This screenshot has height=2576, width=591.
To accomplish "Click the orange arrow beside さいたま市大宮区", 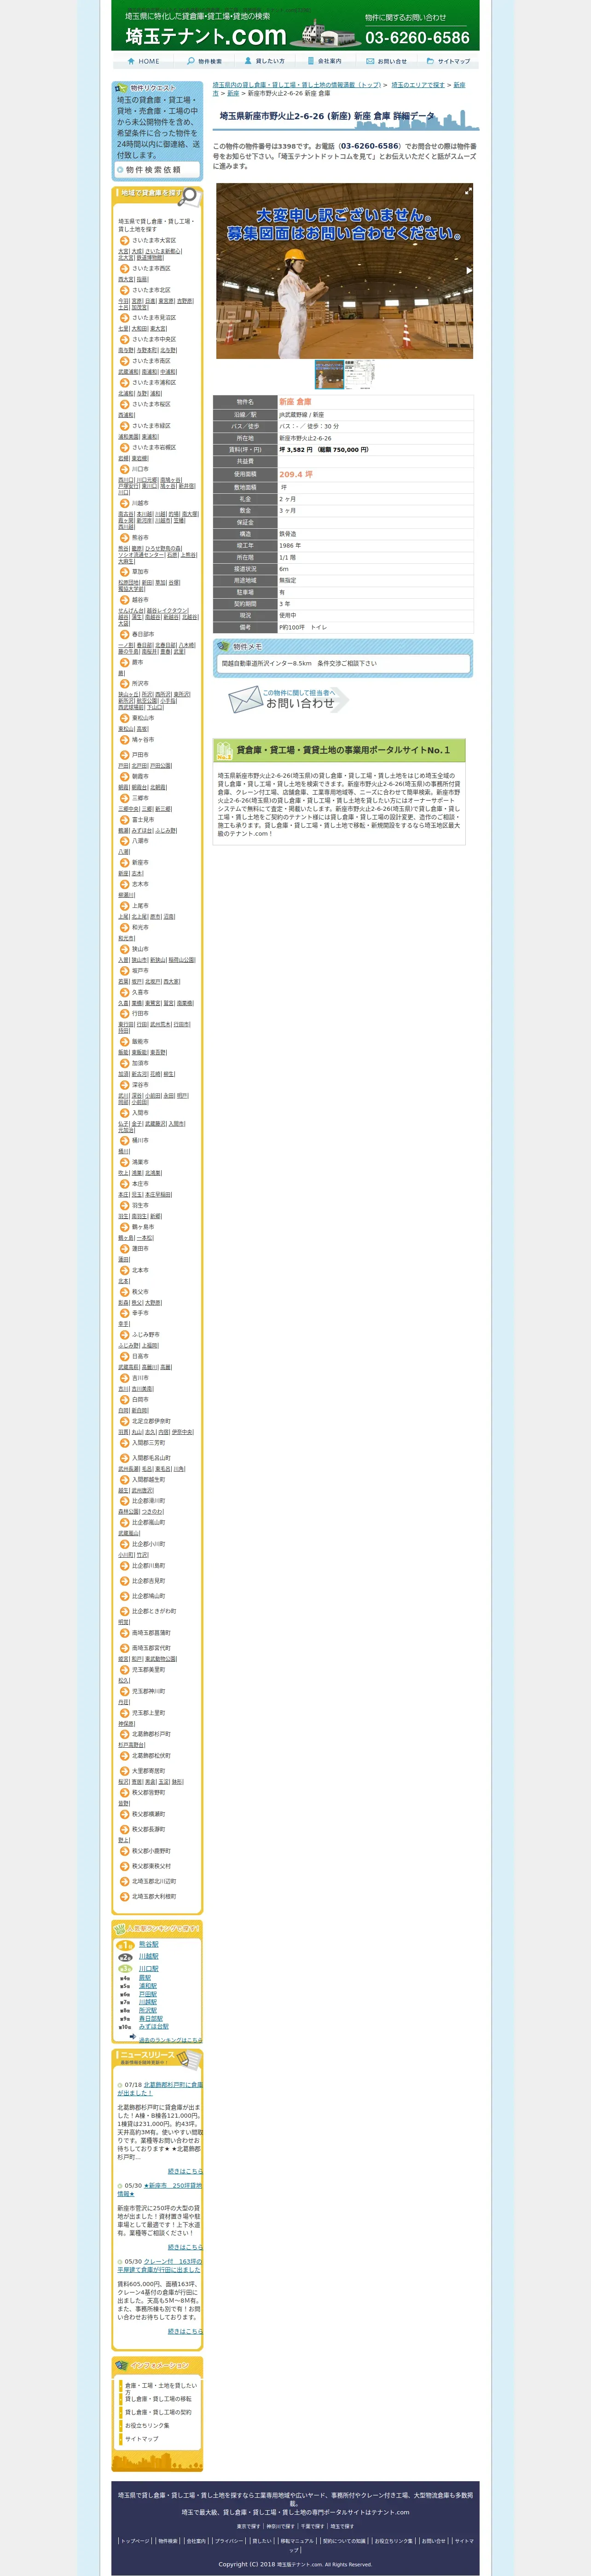I will click(125, 241).
